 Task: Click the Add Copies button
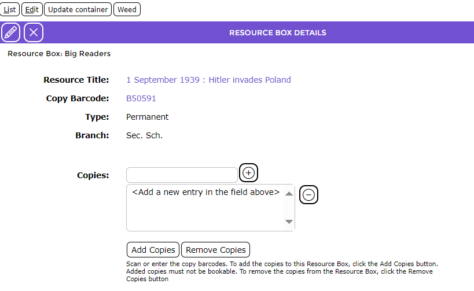point(153,249)
